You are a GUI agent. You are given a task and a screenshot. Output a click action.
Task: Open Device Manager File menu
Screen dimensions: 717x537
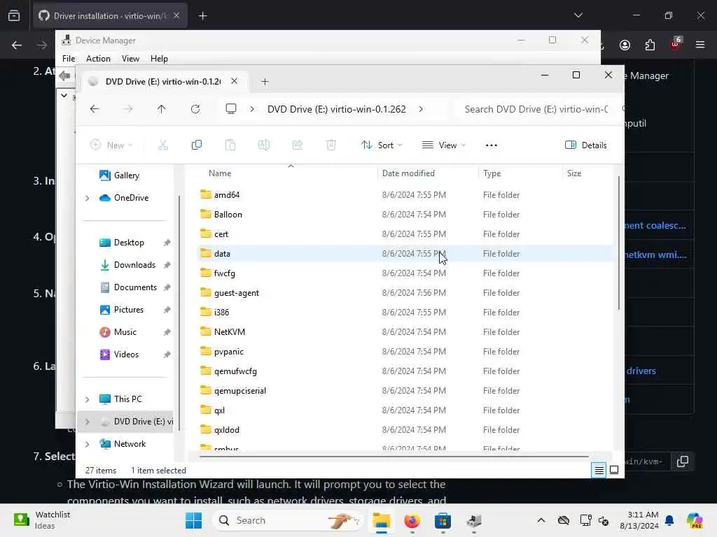pyautogui.click(x=69, y=59)
